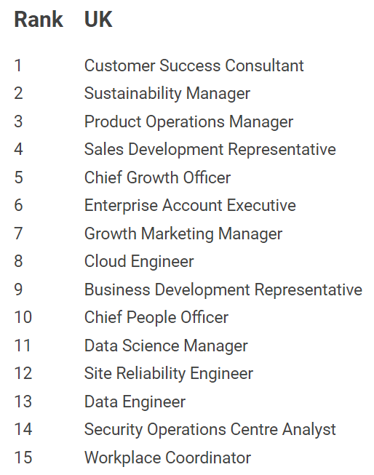Select Site Reliability Engineer text
Screen dimensions: 374x475
pos(169,373)
